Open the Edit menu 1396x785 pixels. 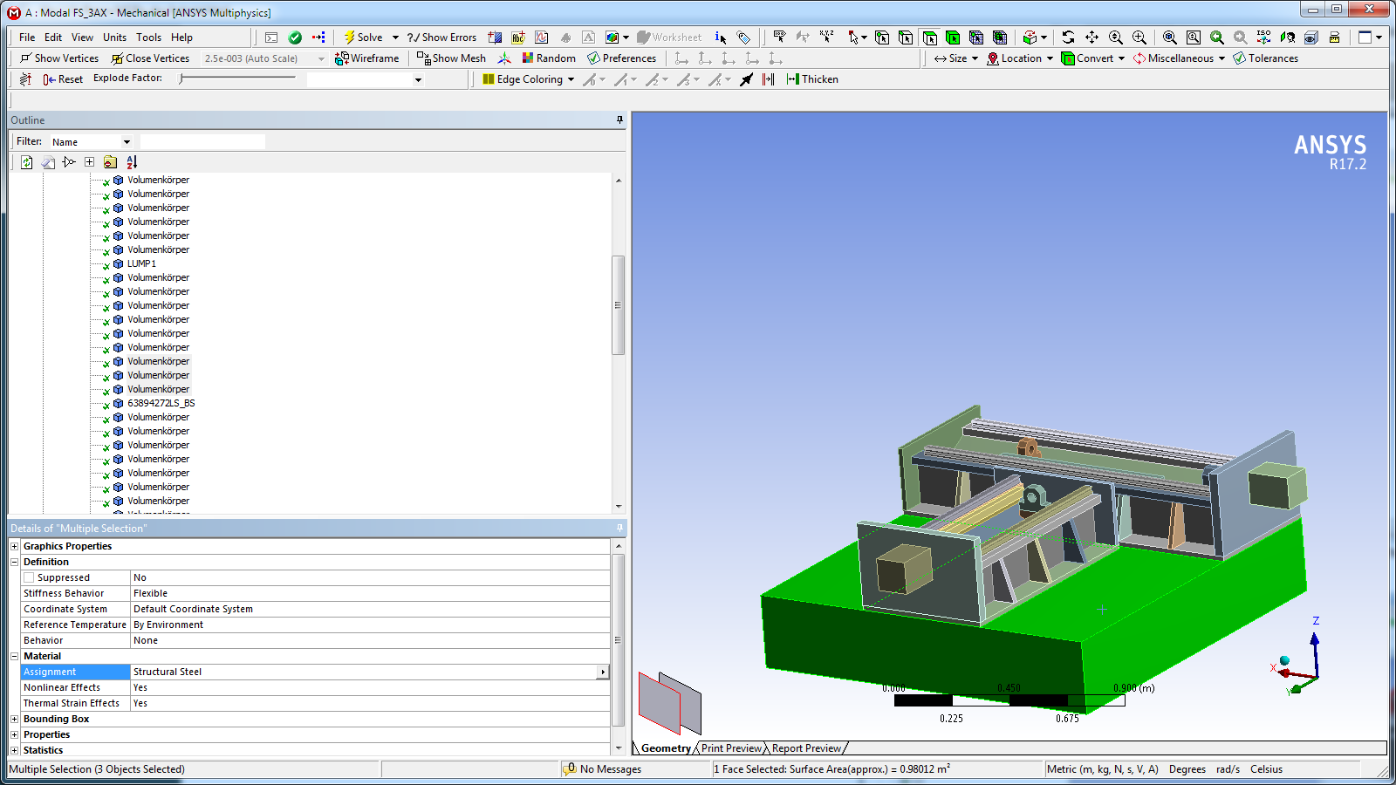[x=53, y=38]
